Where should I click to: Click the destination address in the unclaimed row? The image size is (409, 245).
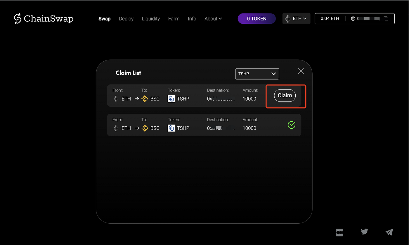coord(221,99)
